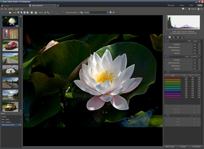204x149 pixels.
Task: Switch to the Viewer module
Action: tap(182, 5)
